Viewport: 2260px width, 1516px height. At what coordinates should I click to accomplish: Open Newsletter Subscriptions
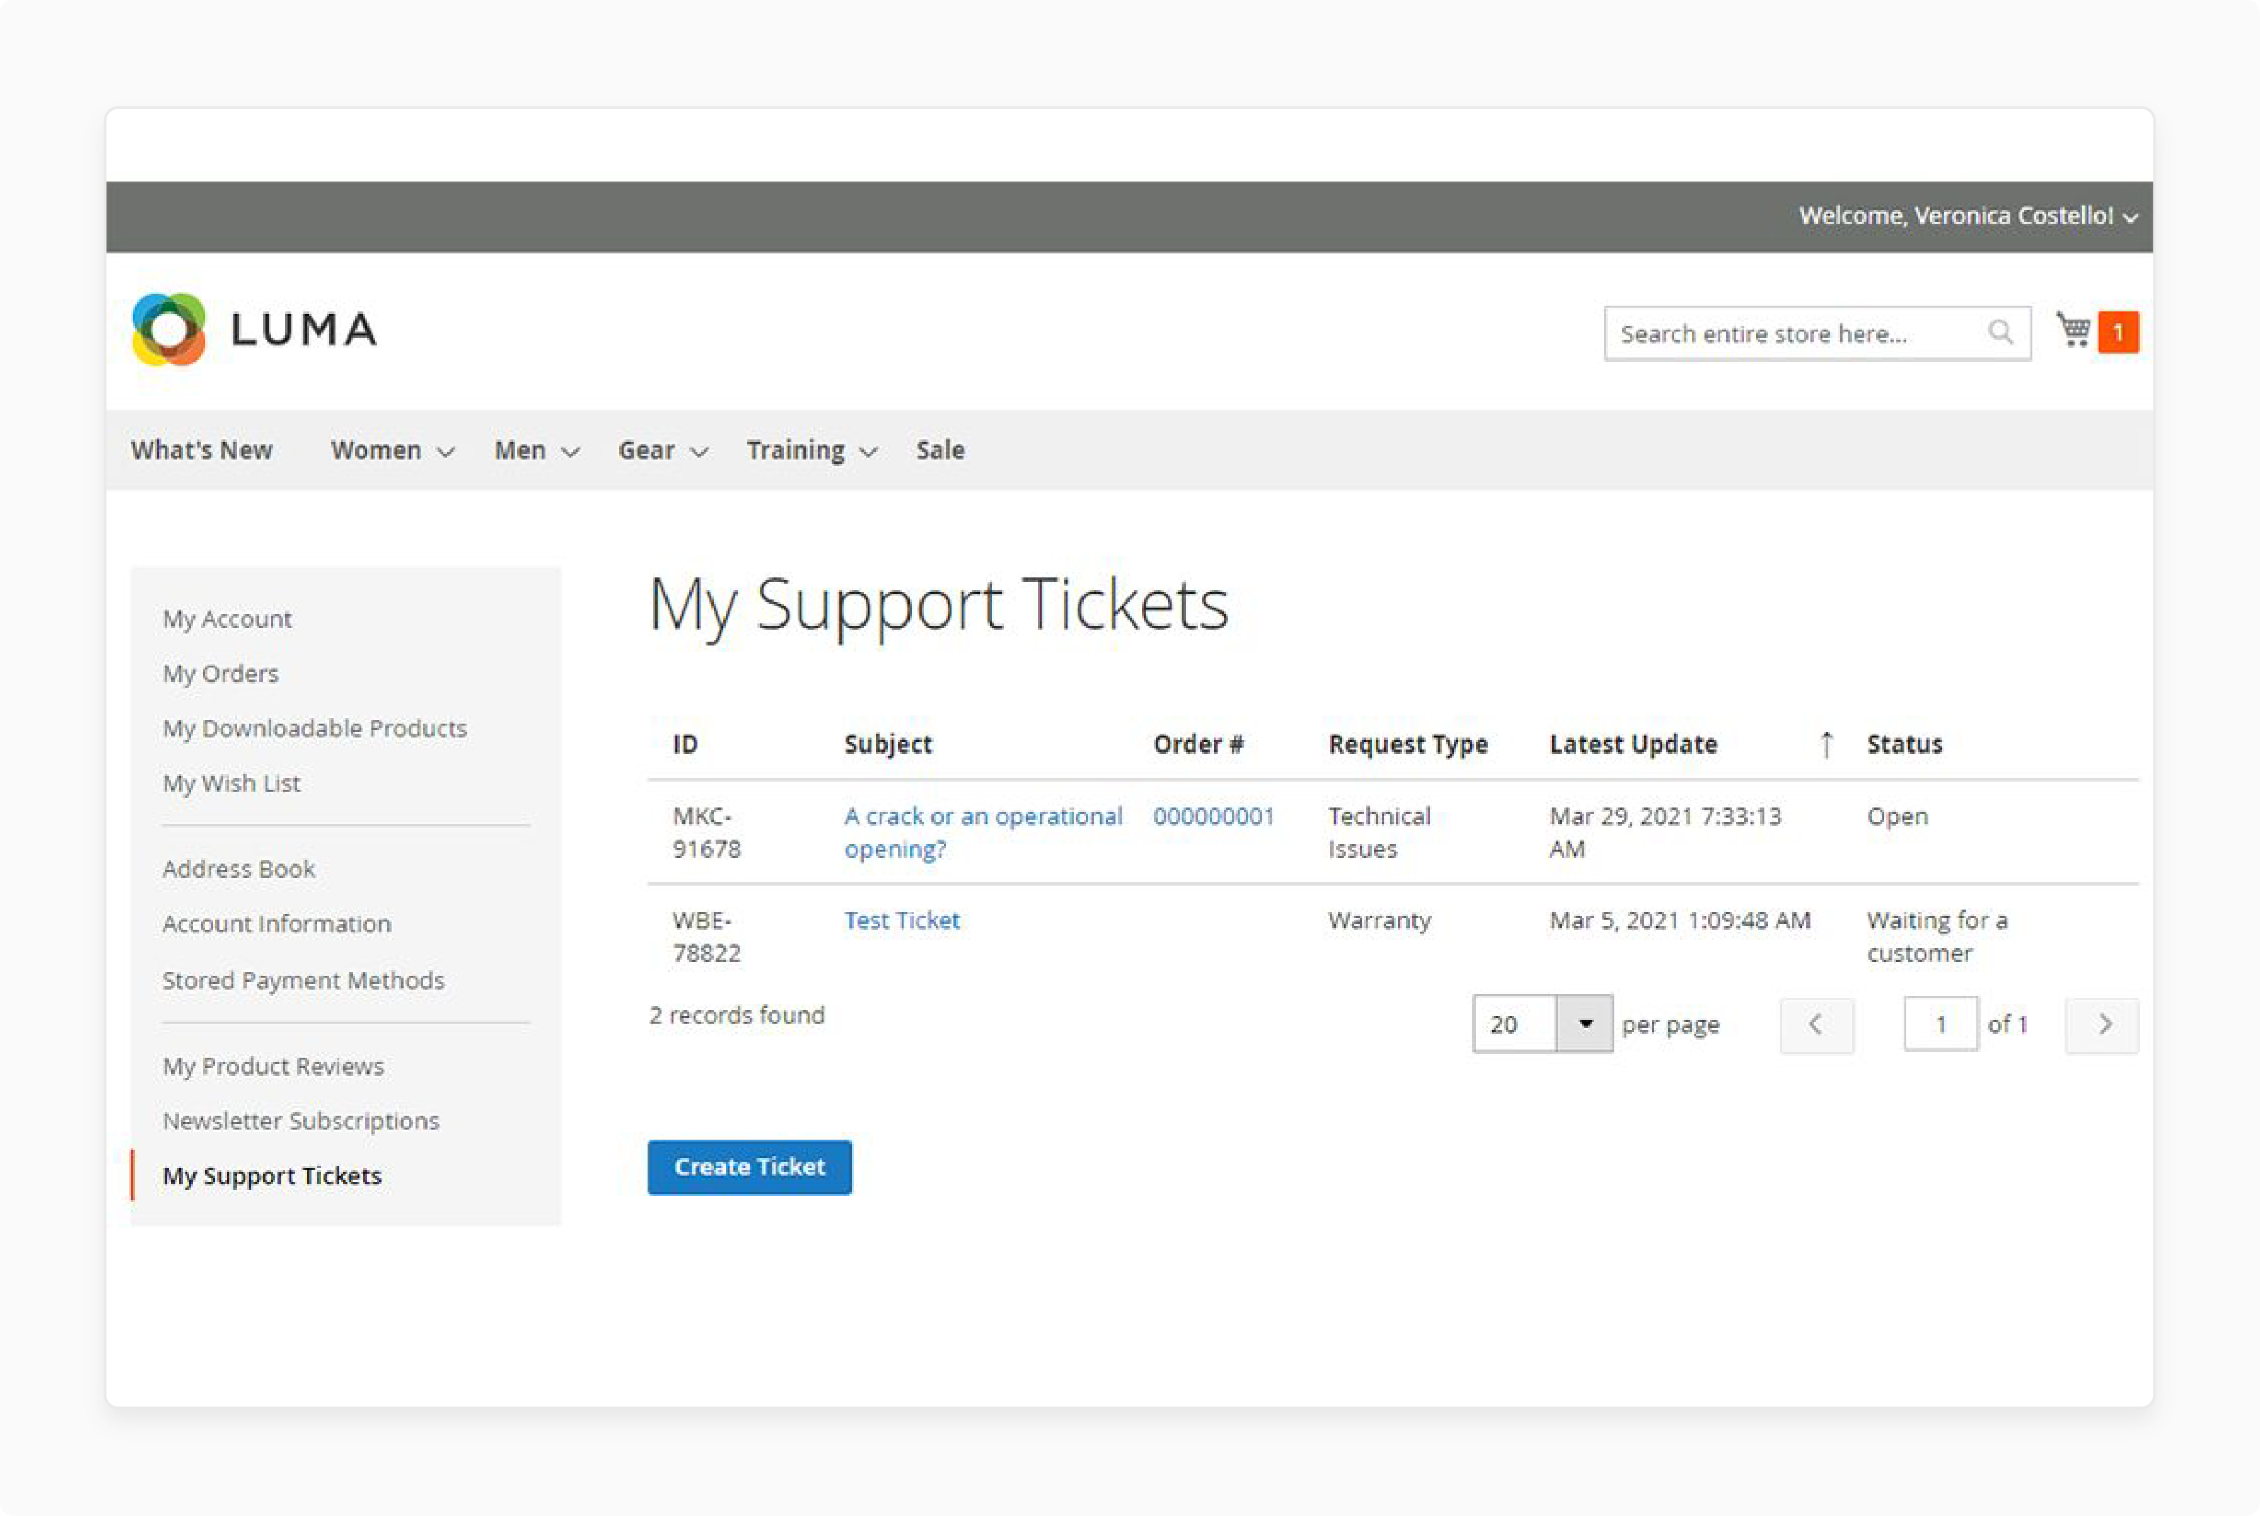[301, 1121]
